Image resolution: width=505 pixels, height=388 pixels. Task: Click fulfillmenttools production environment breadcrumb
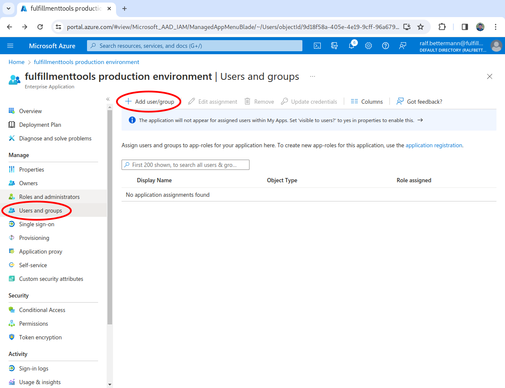(86, 62)
